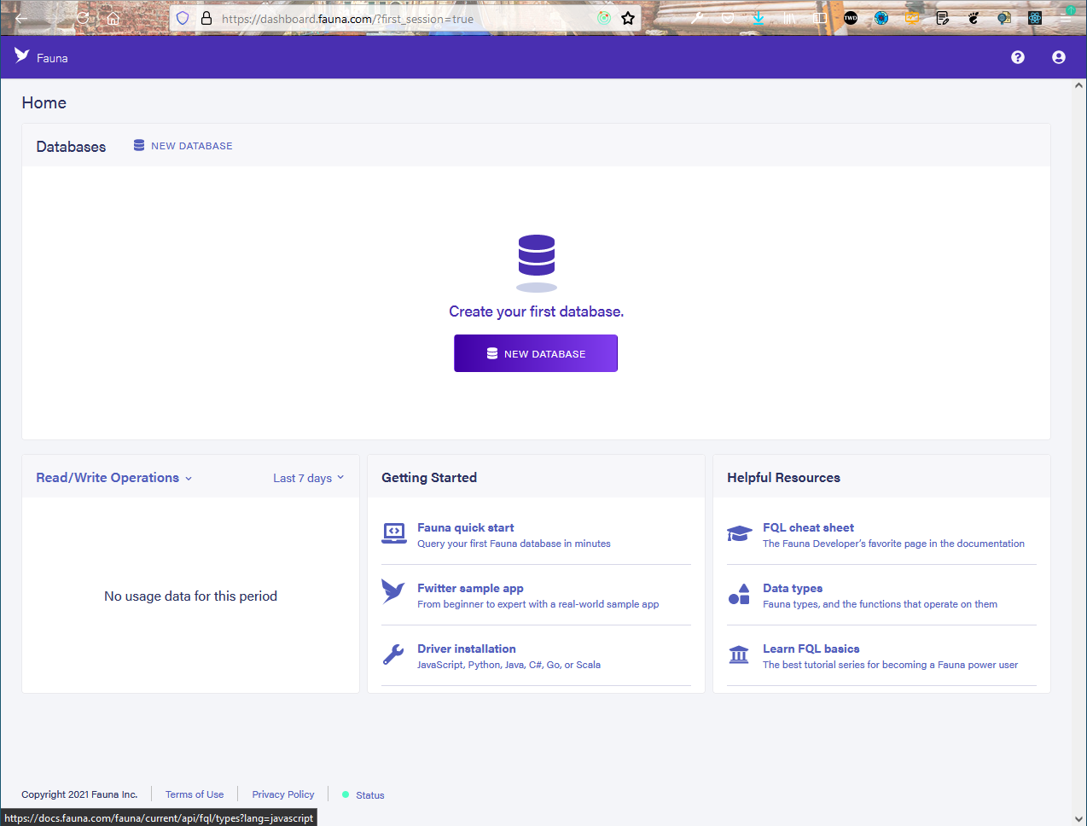Bookmark this page with star icon
1087x826 pixels.
click(x=628, y=18)
